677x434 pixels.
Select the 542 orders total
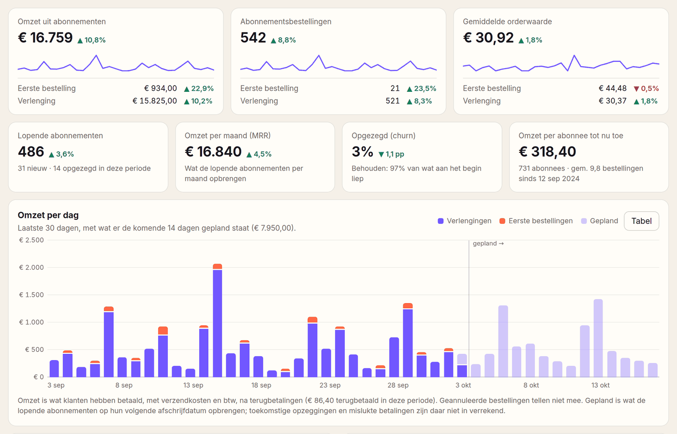253,38
